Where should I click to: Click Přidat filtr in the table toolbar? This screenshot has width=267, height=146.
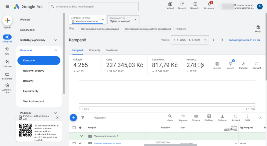99,118
